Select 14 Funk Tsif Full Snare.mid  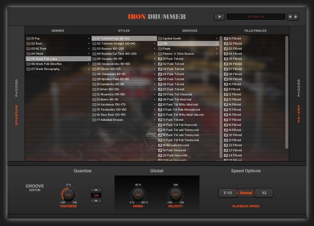point(188,125)
